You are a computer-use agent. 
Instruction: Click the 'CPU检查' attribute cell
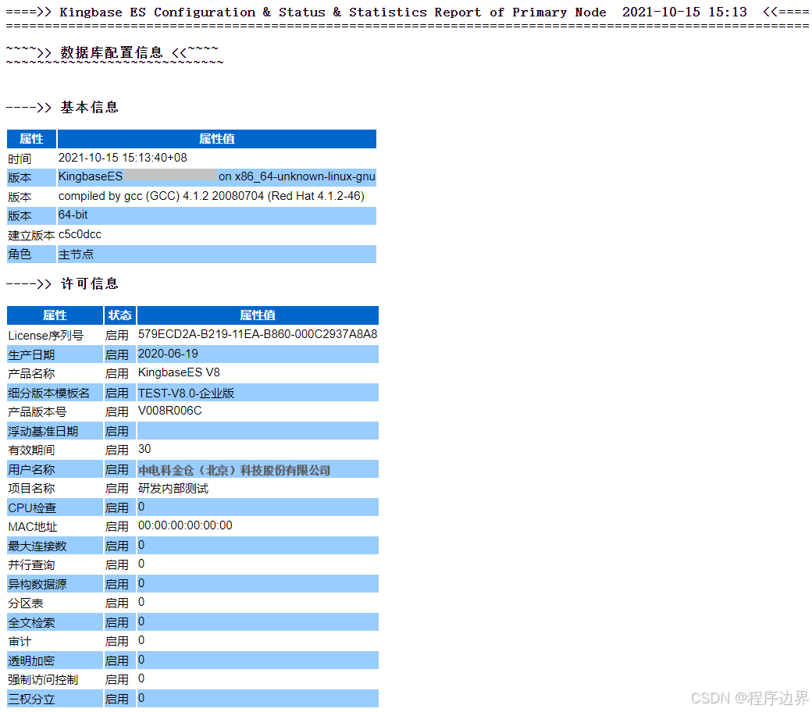pos(55,508)
